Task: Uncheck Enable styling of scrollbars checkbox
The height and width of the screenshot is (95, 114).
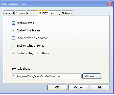Action: pos(13,53)
